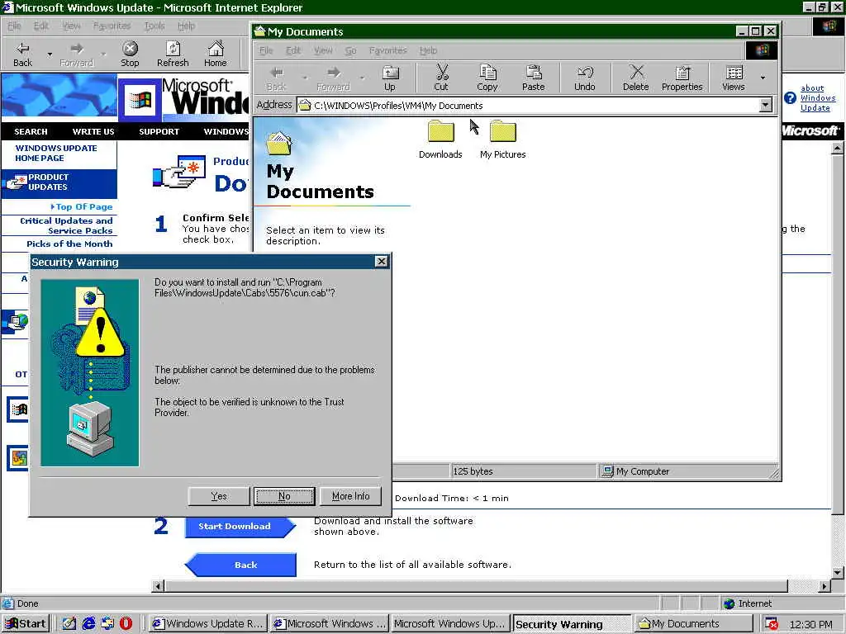Click the vertical scrollbar up arrow
This screenshot has height=634, width=846.
click(838, 147)
